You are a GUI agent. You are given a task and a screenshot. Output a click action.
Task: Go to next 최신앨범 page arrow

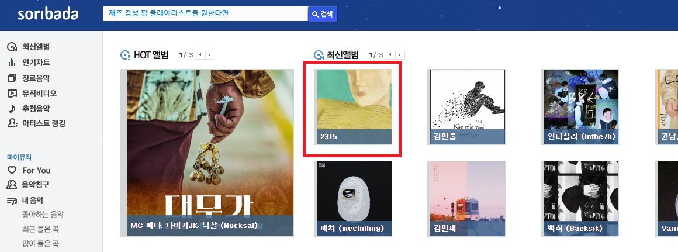point(400,55)
